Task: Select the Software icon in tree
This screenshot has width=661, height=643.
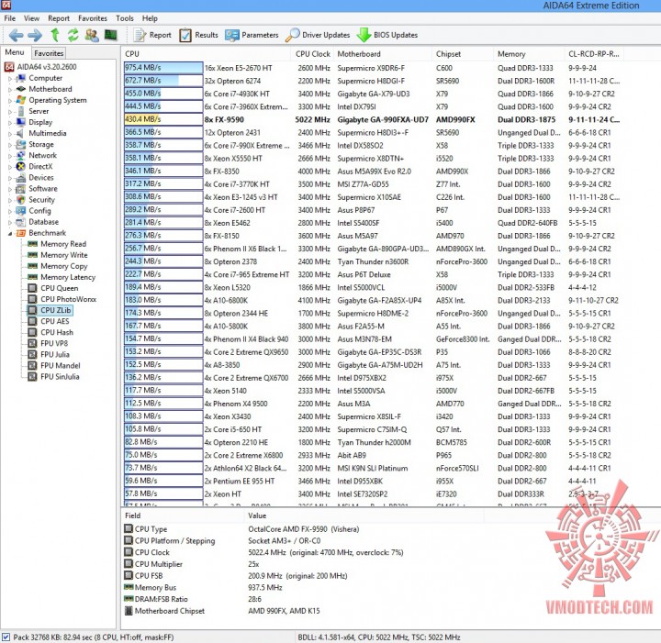Action: [20, 189]
